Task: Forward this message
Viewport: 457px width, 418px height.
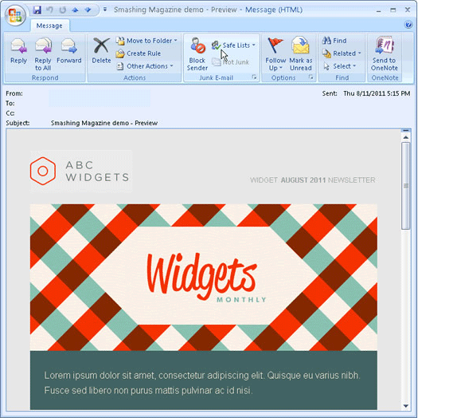Action: (x=69, y=51)
